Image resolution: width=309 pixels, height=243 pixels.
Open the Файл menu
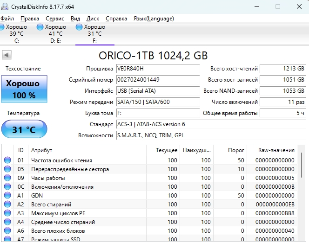click(x=7, y=19)
